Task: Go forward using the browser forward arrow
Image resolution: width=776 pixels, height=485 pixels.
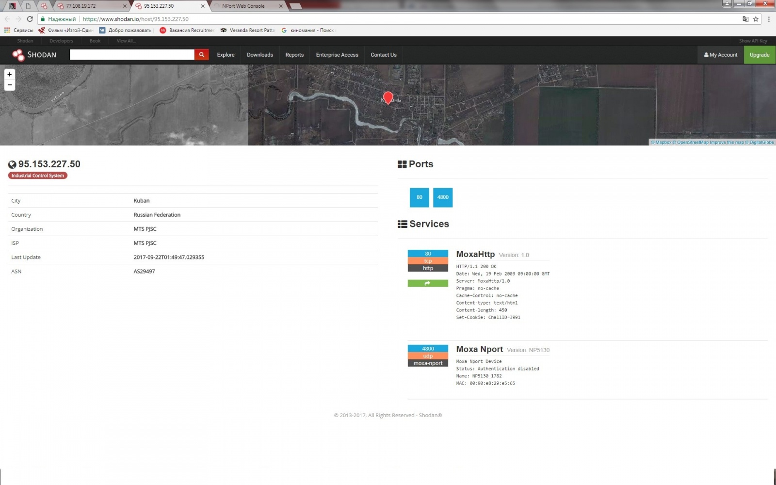Action: [x=18, y=19]
